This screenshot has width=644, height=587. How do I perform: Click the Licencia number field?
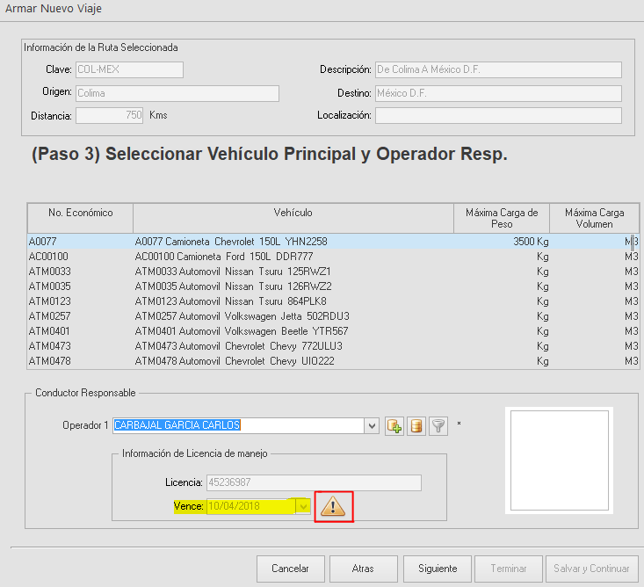pyautogui.click(x=313, y=482)
